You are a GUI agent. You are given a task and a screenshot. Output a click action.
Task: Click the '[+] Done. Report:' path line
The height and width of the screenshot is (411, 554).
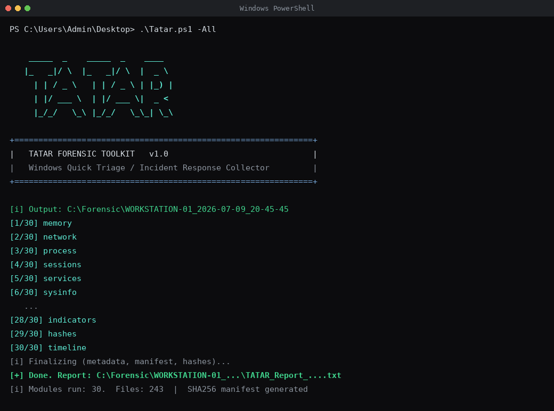176,375
